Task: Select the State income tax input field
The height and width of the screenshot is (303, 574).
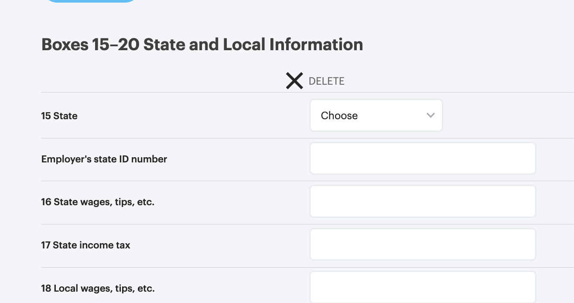Action: pos(422,244)
